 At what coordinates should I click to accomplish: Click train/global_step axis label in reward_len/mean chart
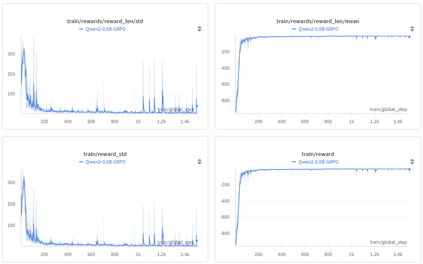pyautogui.click(x=388, y=109)
